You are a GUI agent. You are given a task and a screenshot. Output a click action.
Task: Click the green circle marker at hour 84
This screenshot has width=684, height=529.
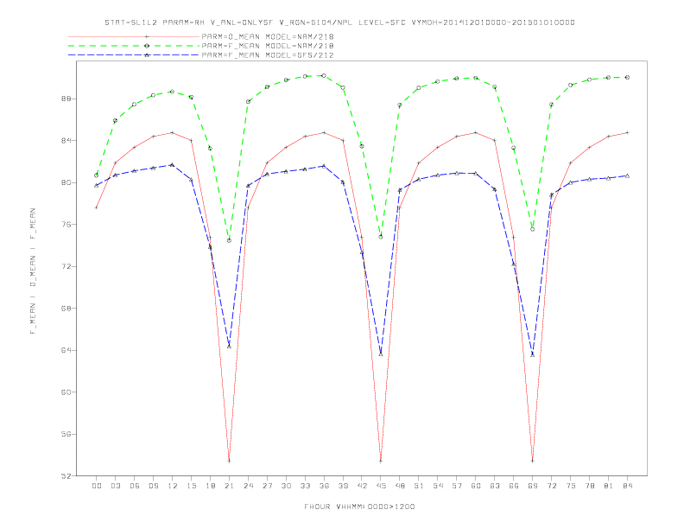tap(627, 77)
